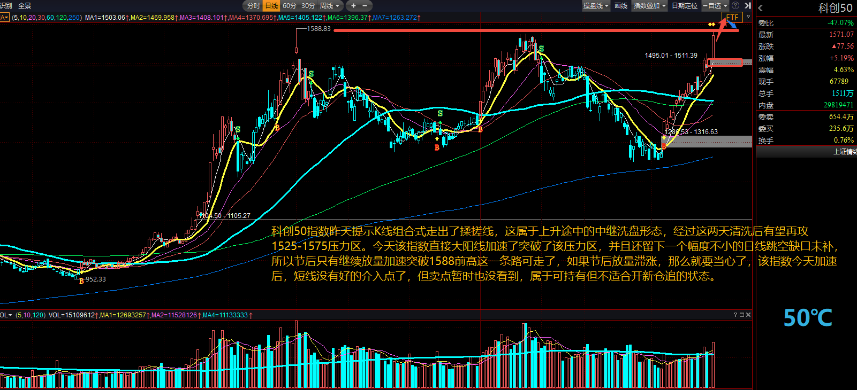Click the ETF tag icon
Image resolution: width=857 pixels, height=390 pixels.
click(732, 18)
